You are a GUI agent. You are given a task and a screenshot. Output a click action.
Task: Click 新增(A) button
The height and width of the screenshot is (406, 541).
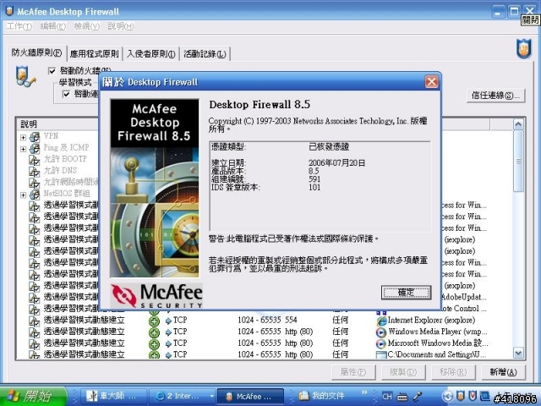point(504,372)
